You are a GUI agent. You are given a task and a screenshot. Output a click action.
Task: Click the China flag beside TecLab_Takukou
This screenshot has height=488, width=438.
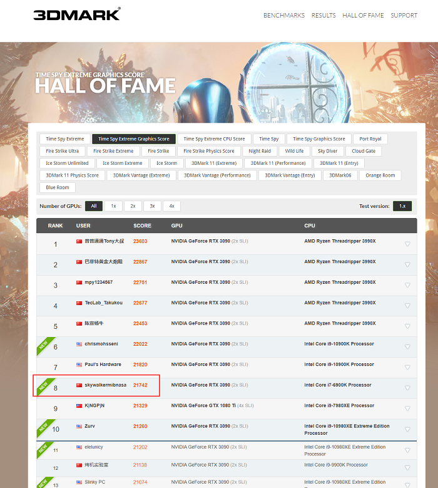pos(79,303)
